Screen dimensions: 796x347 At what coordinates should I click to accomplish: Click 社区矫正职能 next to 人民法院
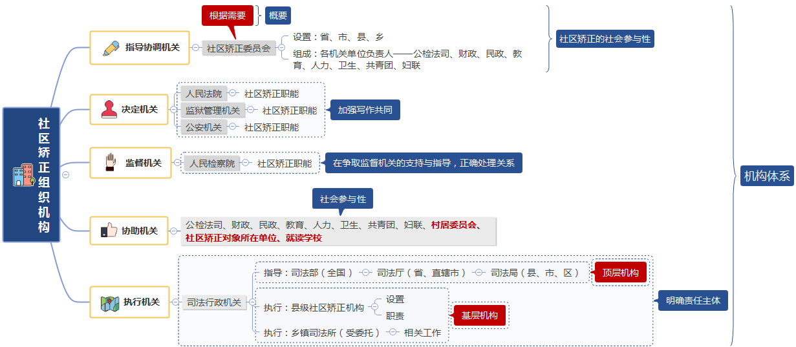point(272,94)
